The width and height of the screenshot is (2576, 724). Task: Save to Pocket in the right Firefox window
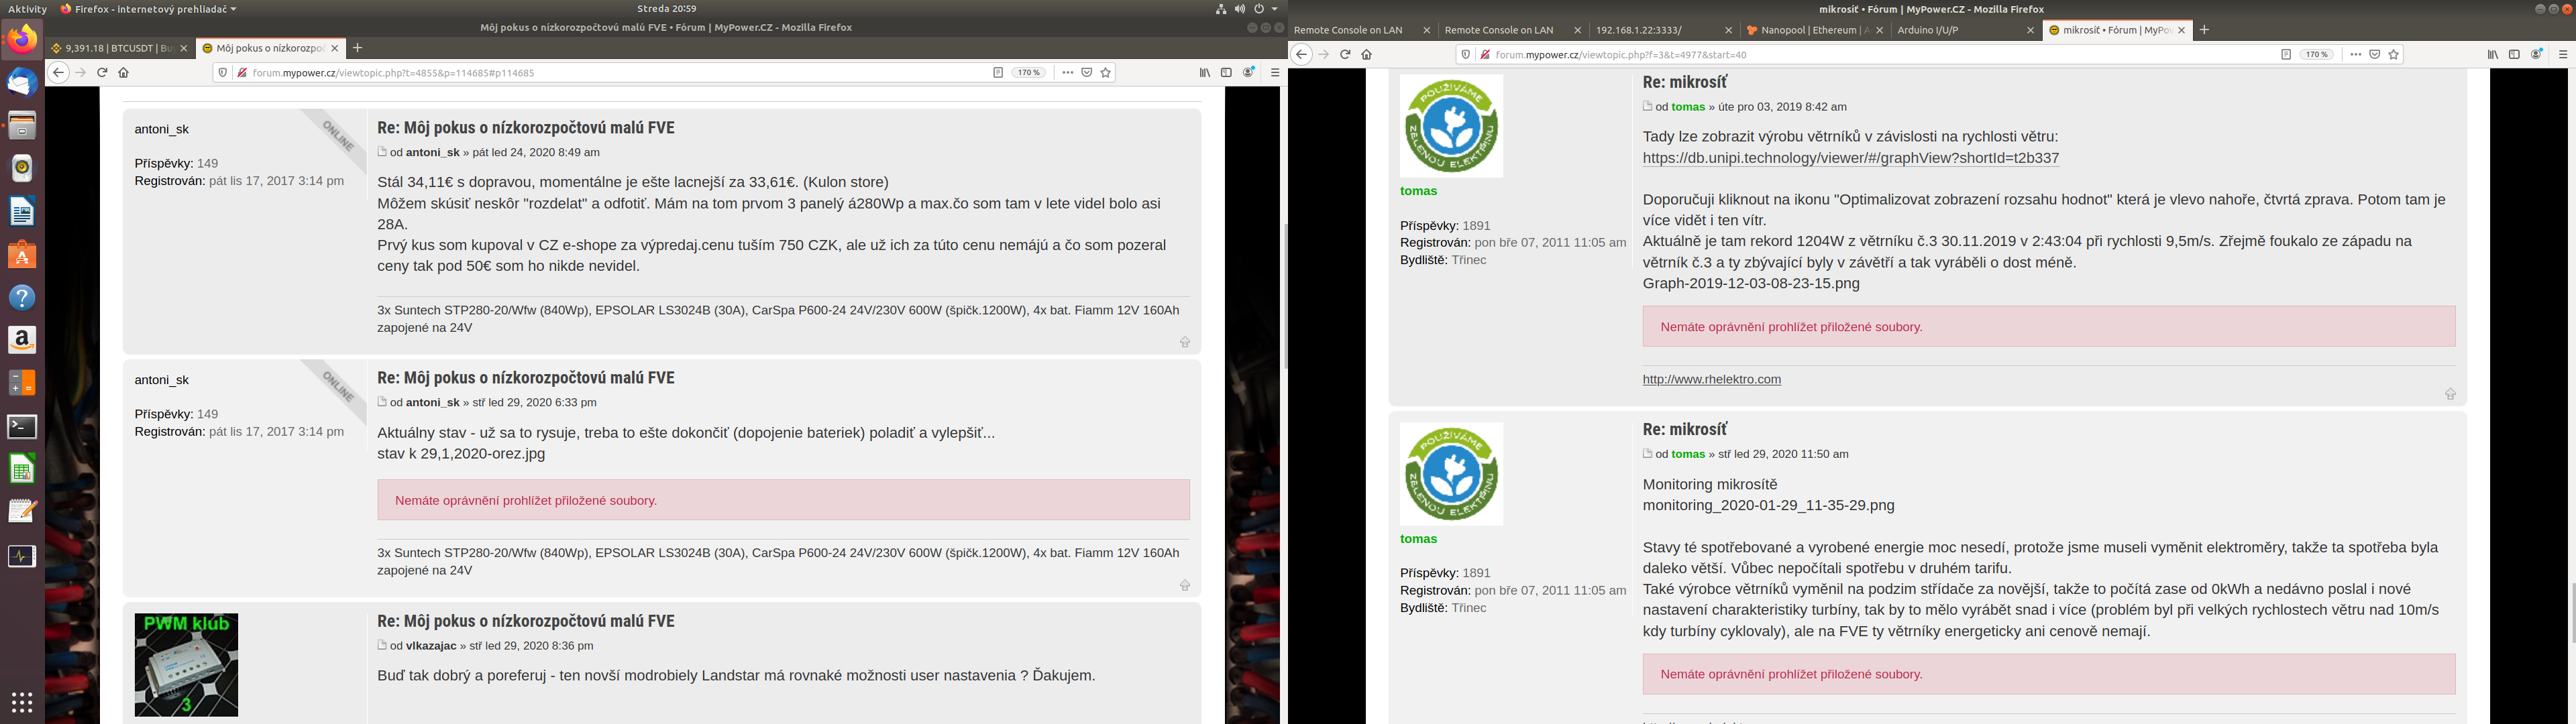click(x=2375, y=55)
